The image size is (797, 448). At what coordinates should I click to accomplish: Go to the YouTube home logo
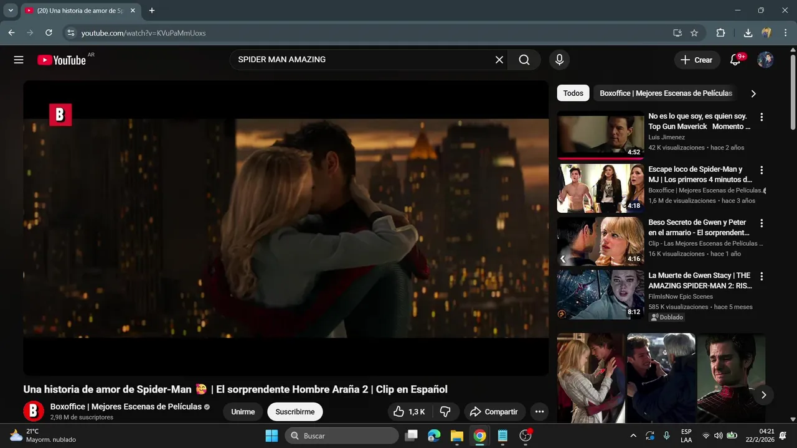click(61, 60)
